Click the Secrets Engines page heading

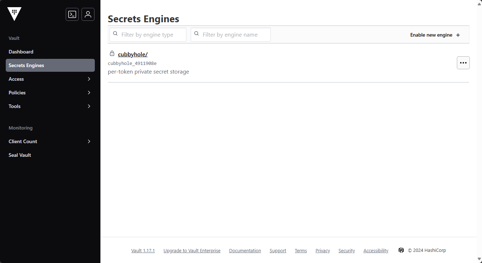tap(143, 19)
